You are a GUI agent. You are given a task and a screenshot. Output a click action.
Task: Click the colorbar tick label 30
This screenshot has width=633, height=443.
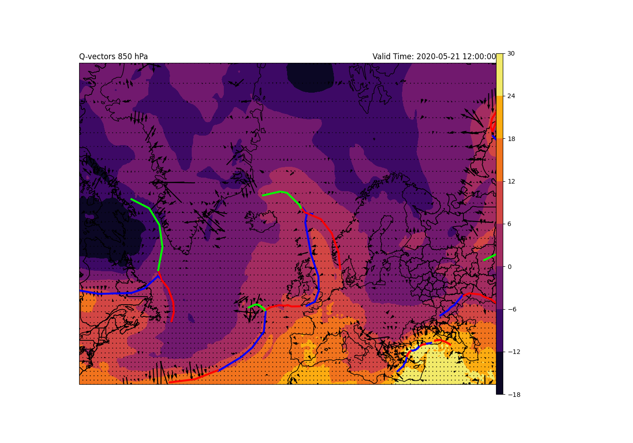pos(511,53)
